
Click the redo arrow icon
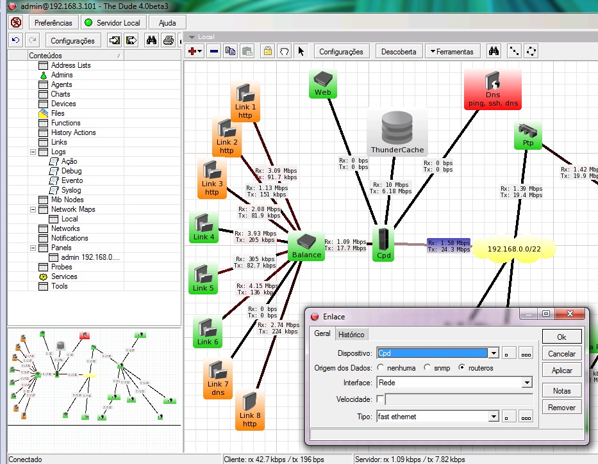33,40
